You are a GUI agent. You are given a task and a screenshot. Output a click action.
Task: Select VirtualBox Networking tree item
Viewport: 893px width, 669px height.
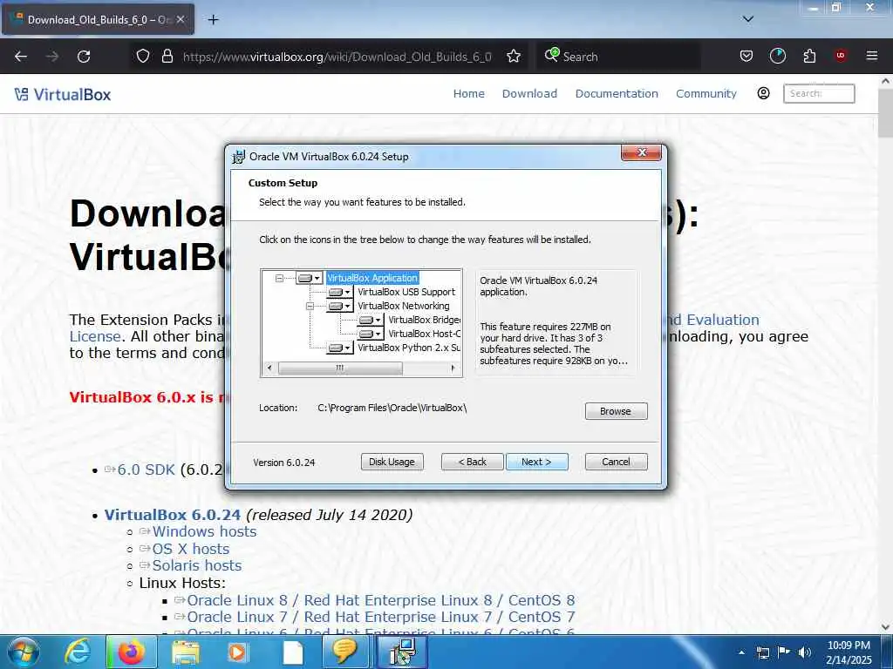coord(403,306)
